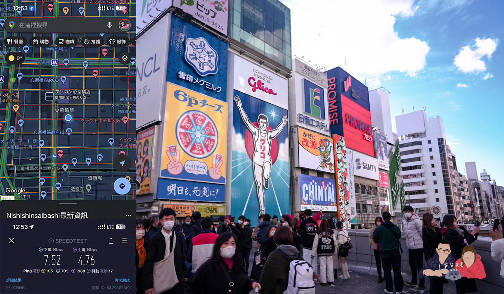This screenshot has width=504, height=294.
Task: Tap the blue current-location dot
Action: pyautogui.click(x=68, y=118)
